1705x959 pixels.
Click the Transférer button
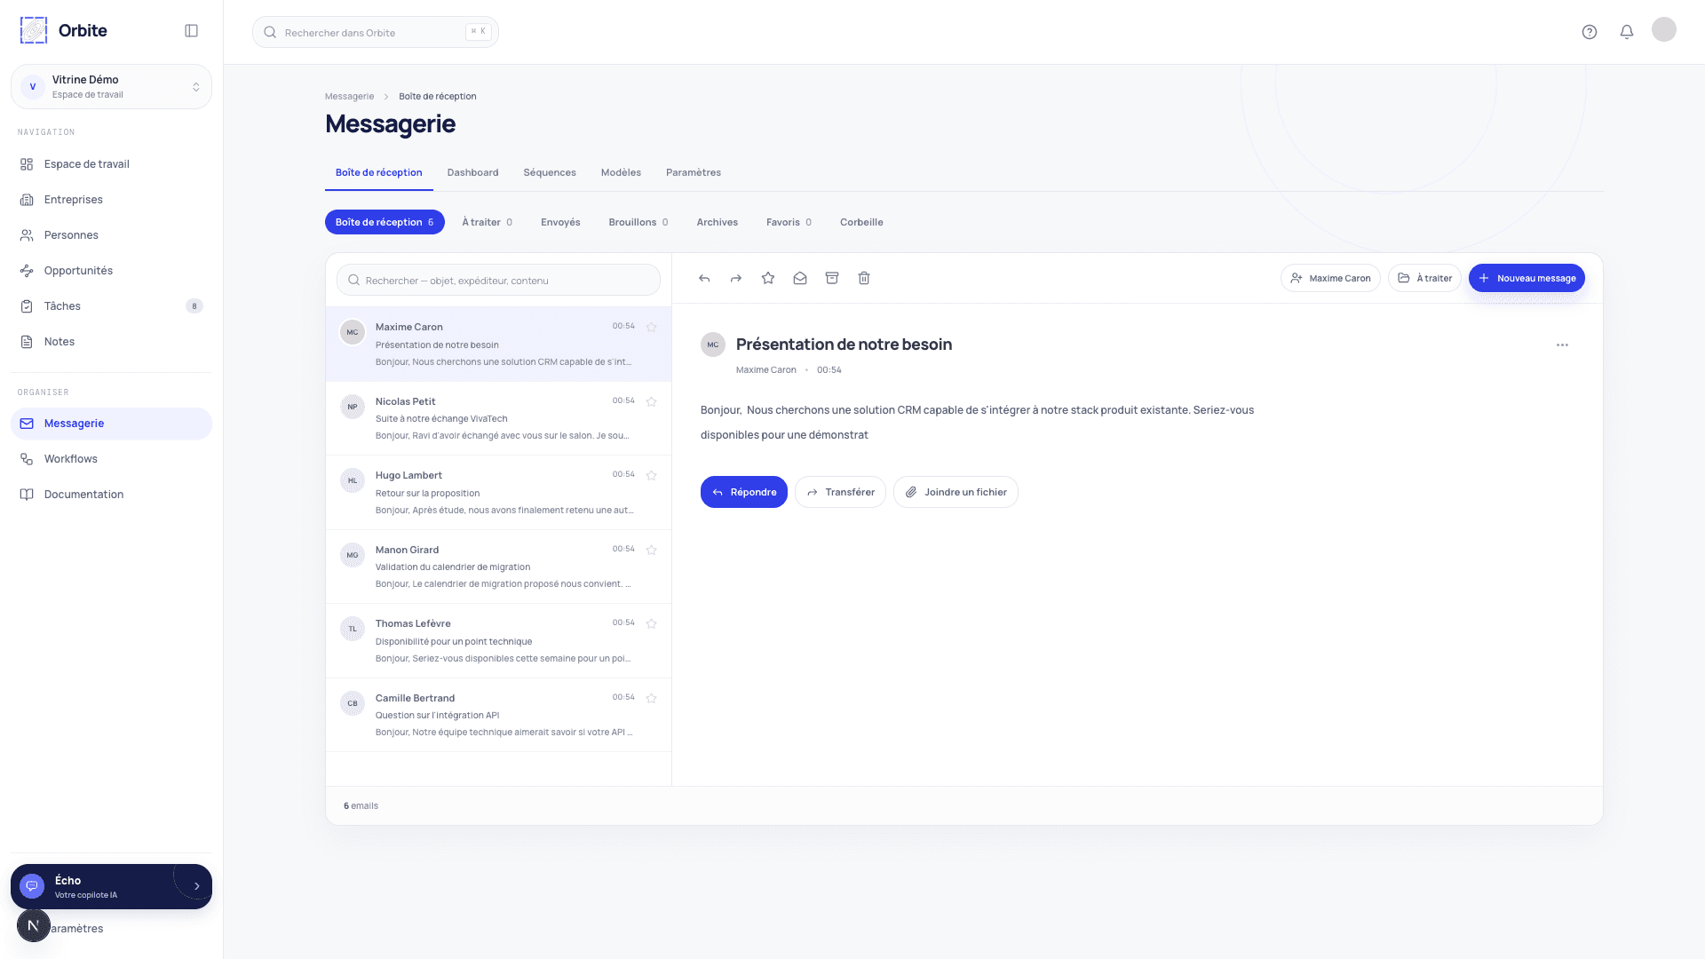[840, 492]
